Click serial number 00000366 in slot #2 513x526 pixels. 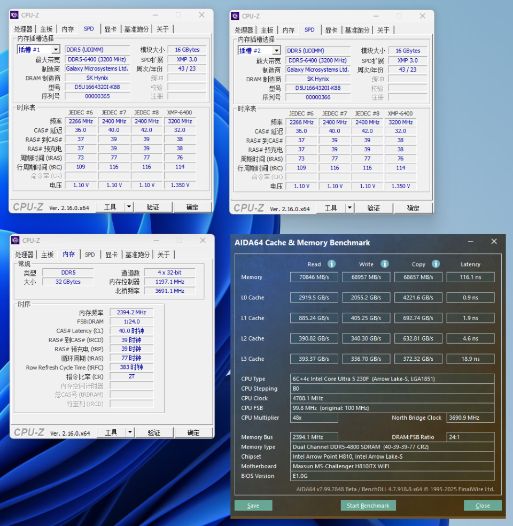[x=318, y=97]
